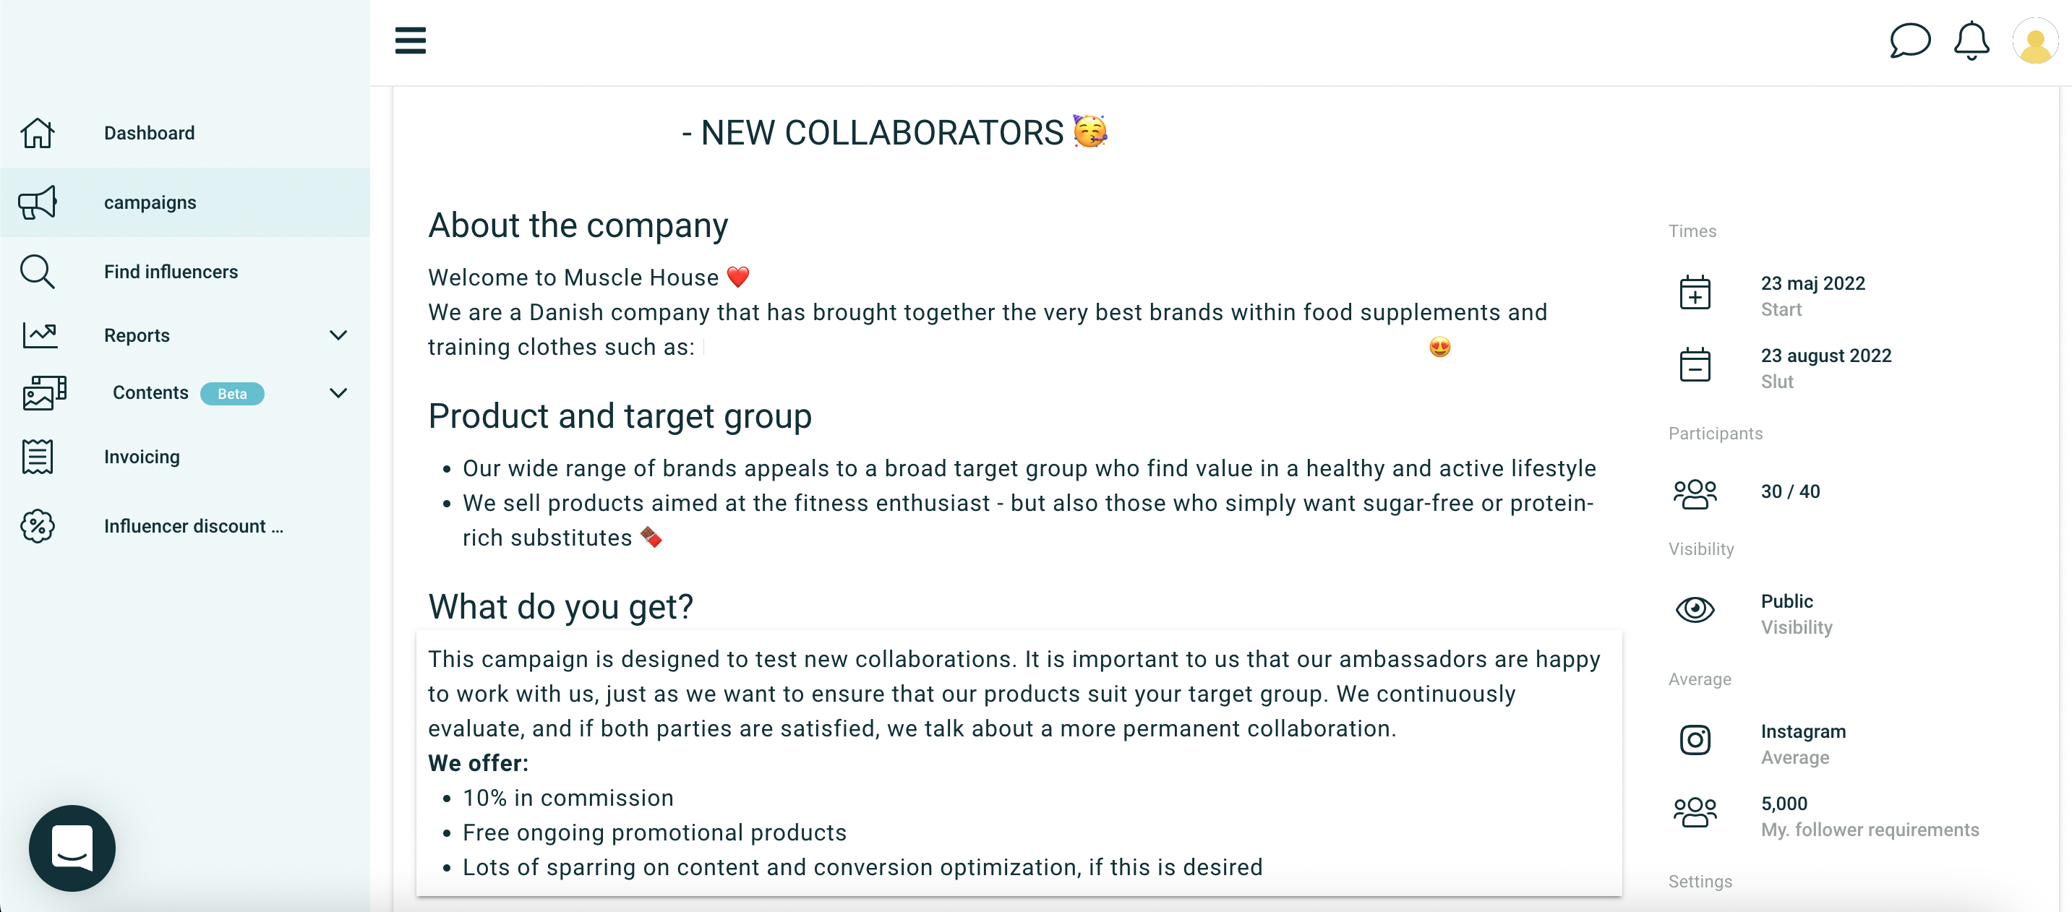Open the notifications bell
2072x912 pixels.
tap(1971, 40)
